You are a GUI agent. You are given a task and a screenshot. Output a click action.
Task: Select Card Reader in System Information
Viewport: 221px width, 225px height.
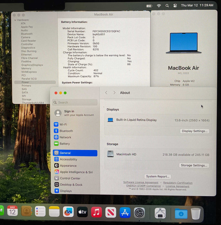tap(28, 41)
